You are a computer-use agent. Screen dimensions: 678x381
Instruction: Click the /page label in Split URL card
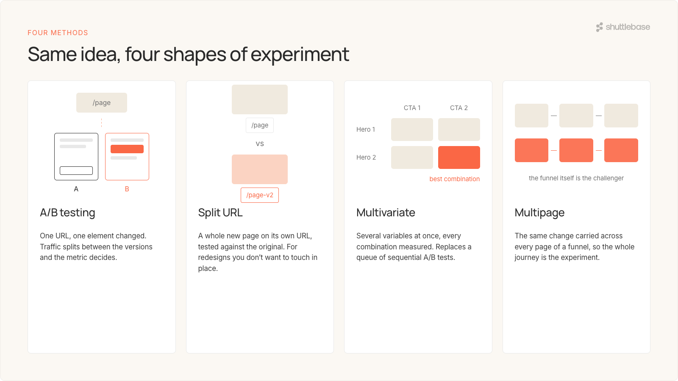(x=260, y=125)
